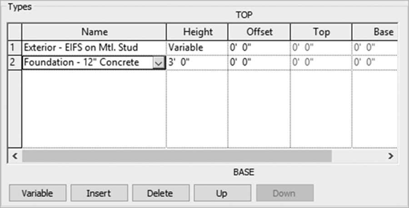Click the Variable height cell in row 1
The image size is (409, 208).
pos(197,48)
